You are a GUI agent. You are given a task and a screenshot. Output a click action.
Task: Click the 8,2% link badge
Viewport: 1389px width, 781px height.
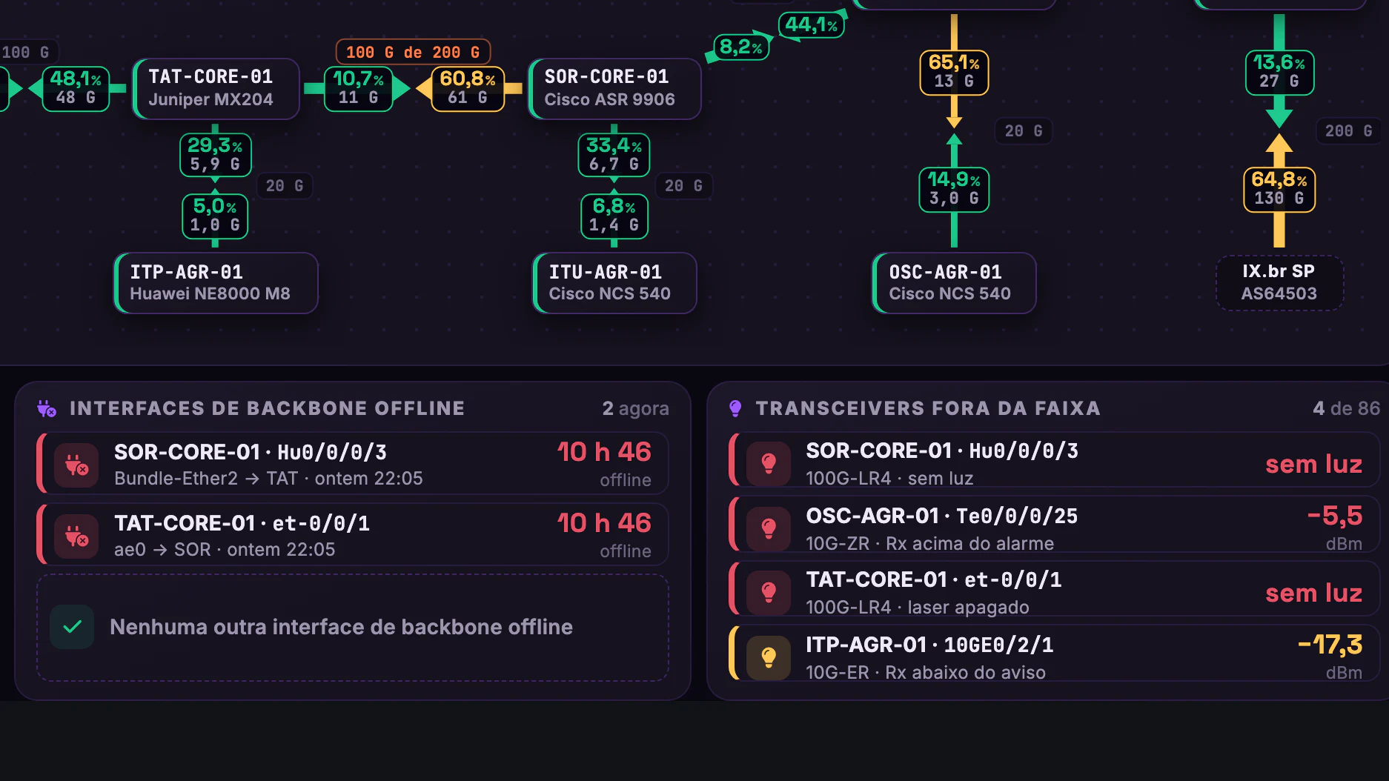pos(741,47)
